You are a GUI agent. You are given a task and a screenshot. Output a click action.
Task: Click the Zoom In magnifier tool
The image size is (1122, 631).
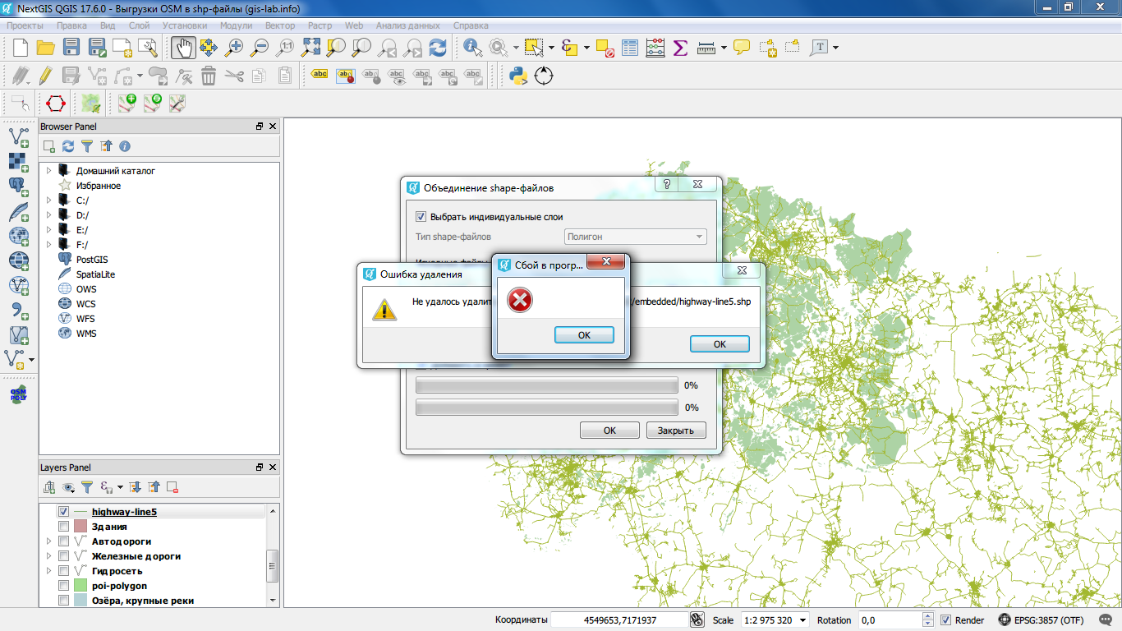point(234,48)
